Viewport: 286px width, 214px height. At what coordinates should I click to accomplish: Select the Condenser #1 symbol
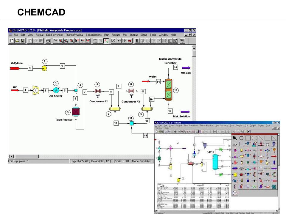pyautogui.click(x=98, y=91)
